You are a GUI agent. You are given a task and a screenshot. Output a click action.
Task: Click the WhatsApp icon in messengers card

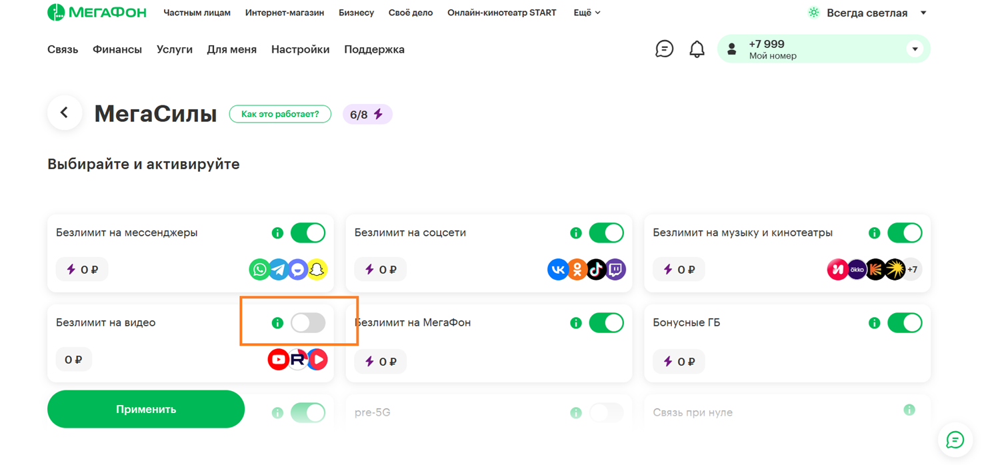(259, 270)
